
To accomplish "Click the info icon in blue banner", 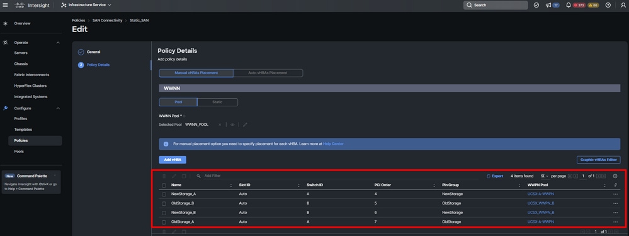I will (x=166, y=144).
